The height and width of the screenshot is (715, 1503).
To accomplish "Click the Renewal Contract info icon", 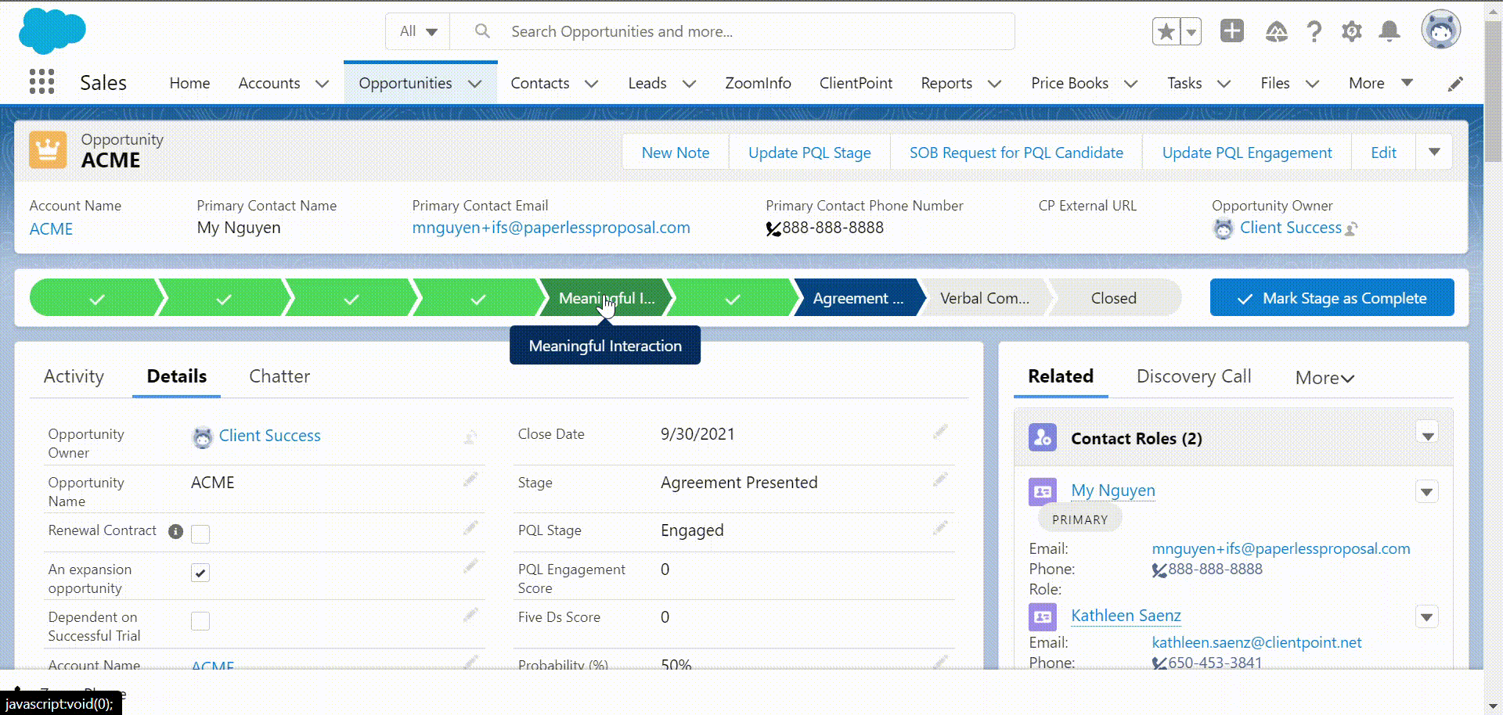I will pos(175,531).
